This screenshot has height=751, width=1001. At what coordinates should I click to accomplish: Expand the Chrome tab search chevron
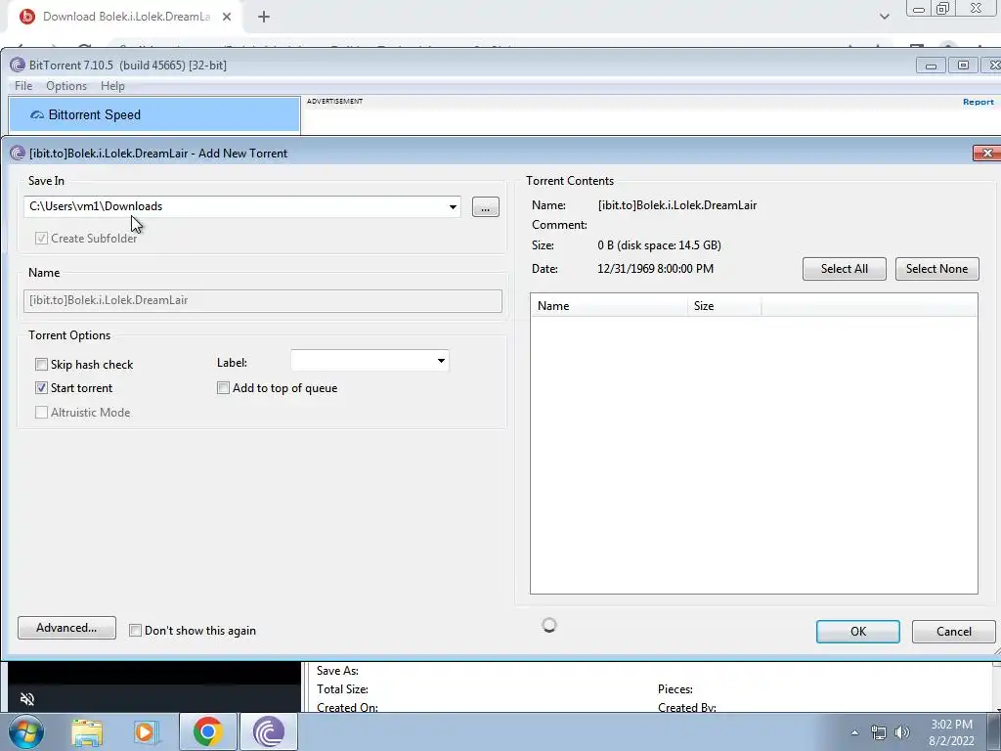click(884, 17)
